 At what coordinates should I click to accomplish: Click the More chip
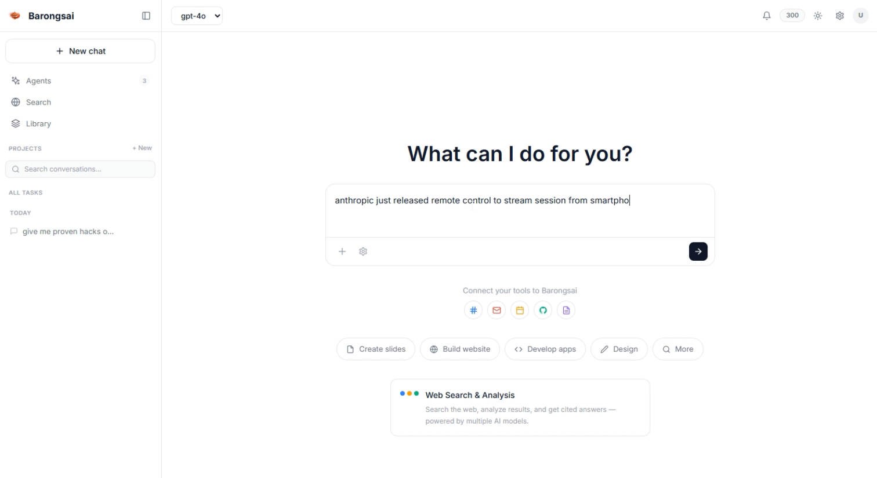coord(678,349)
